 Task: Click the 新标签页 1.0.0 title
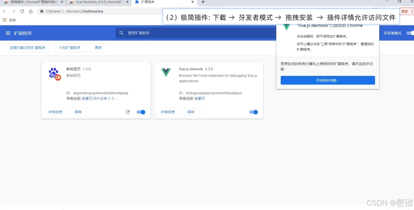tap(78, 69)
